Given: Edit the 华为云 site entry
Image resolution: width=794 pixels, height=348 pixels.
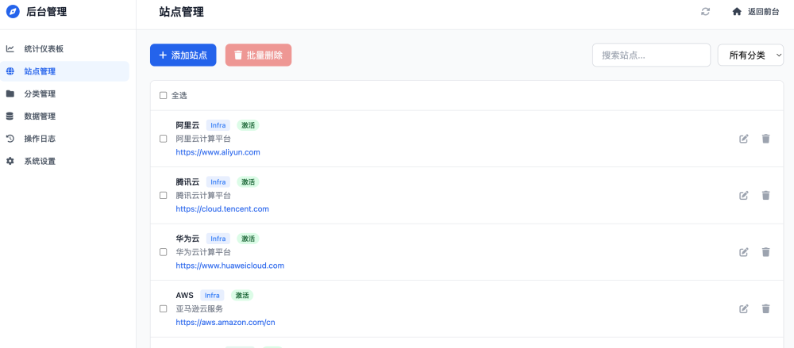Looking at the screenshot, I should pyautogui.click(x=744, y=252).
